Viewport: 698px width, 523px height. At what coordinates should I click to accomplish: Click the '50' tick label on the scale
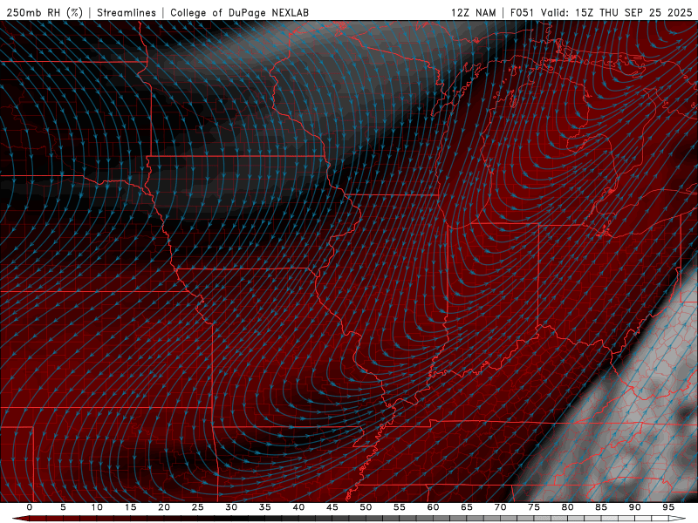[366, 507]
